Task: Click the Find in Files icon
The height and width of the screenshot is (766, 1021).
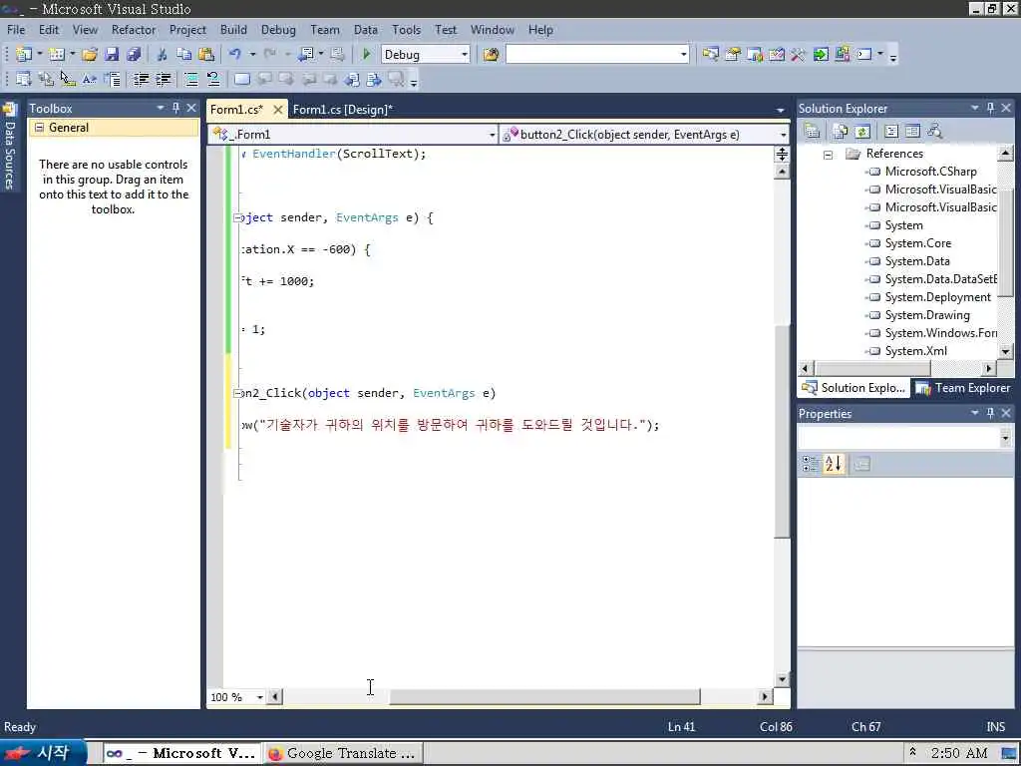Action: [x=491, y=55]
